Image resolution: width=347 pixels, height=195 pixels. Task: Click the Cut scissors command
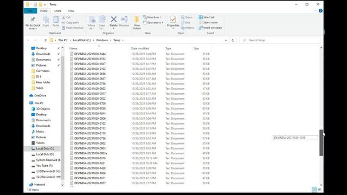[x=66, y=17]
